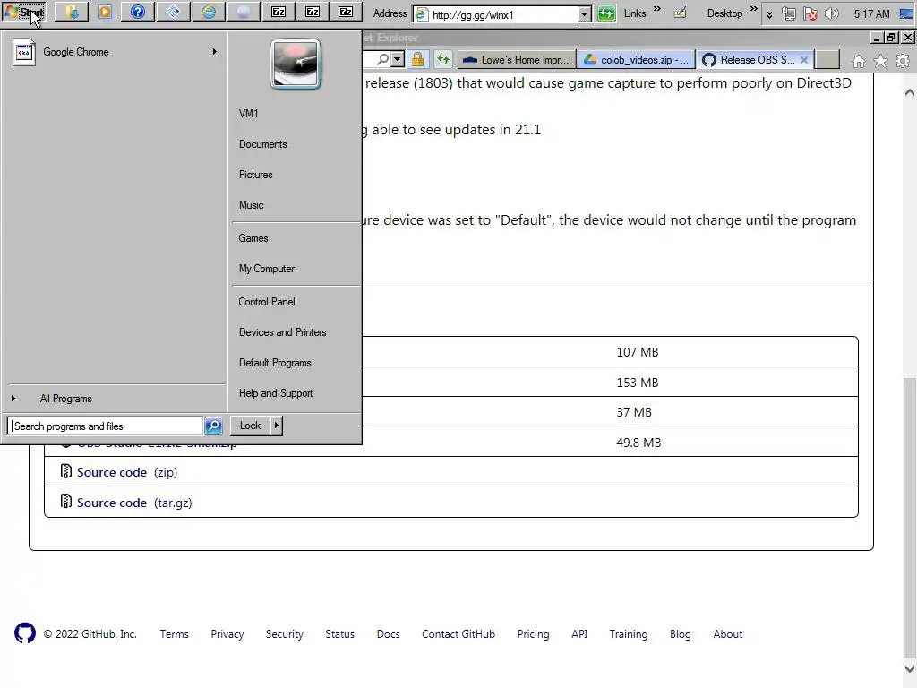Click the page vertical scrollbar thumb

[910, 518]
